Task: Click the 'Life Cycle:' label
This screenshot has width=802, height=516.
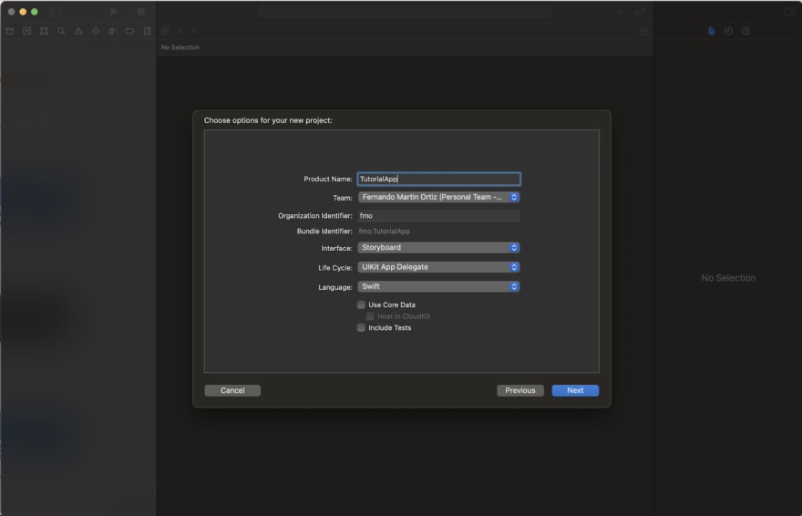Action: (x=335, y=267)
